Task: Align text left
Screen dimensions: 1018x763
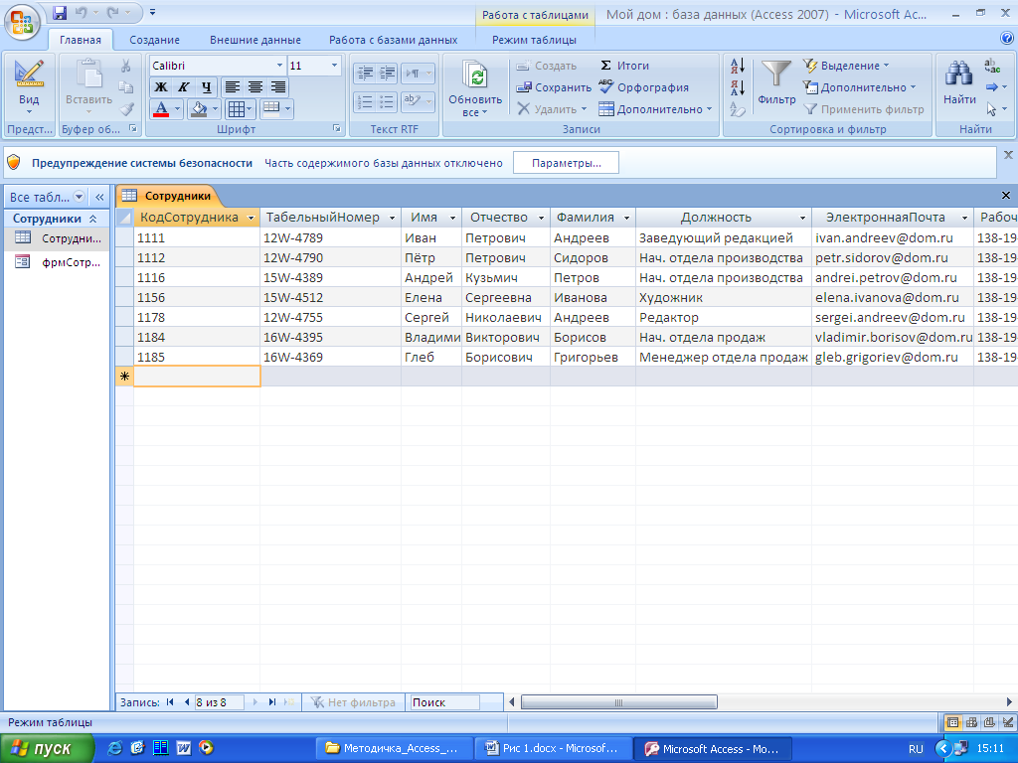Action: point(233,87)
